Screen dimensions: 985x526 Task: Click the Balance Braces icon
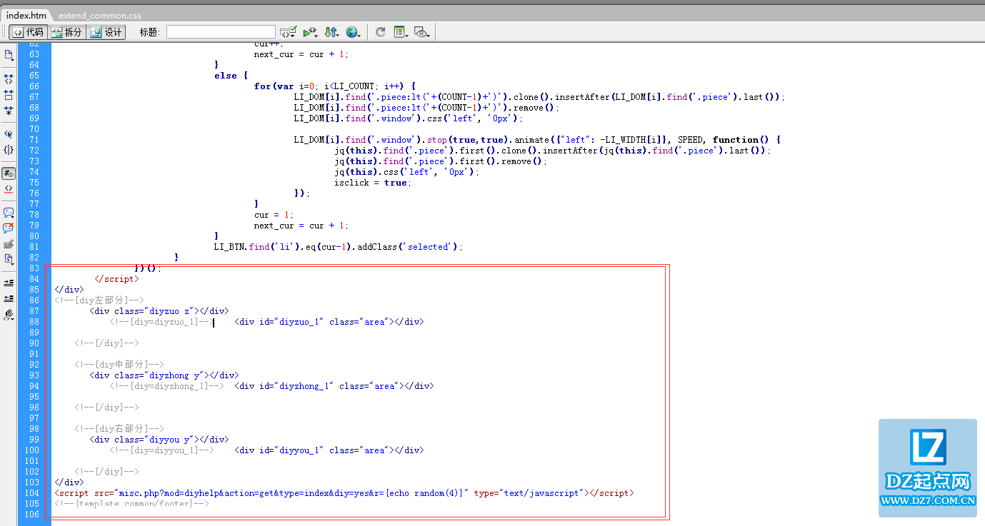pos(9,150)
